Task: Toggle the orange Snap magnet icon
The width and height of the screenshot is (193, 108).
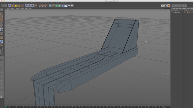Action: [x=2, y=38]
